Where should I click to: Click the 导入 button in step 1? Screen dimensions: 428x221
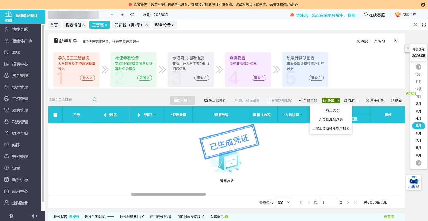[x=87, y=78]
